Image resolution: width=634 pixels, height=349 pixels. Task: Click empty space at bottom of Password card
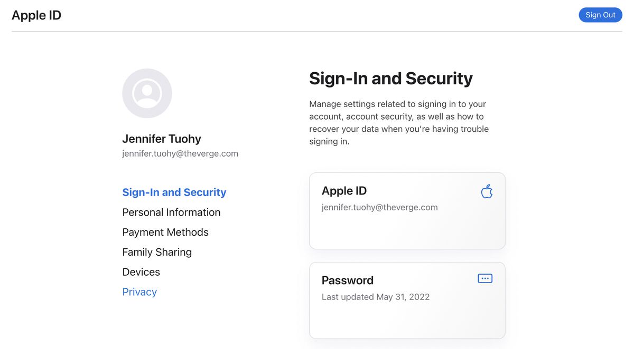pyautogui.click(x=407, y=322)
